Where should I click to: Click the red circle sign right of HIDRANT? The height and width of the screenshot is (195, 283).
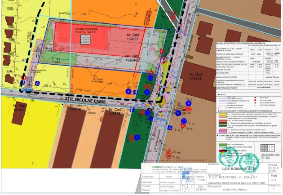tap(102, 120)
